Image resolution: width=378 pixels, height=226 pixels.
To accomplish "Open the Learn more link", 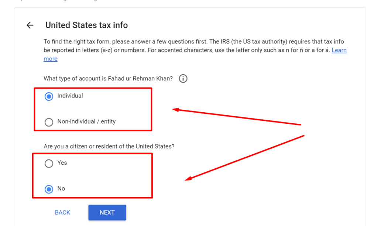I will (x=339, y=50).
